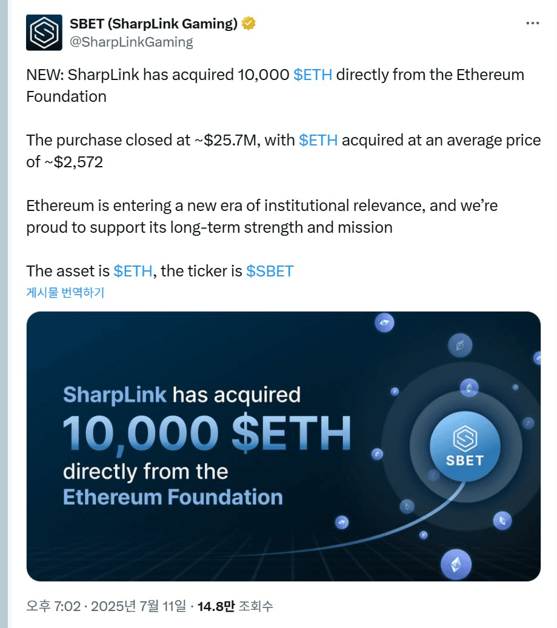Open the post timestamp 오후 7:02
557x628 pixels.
point(53,606)
